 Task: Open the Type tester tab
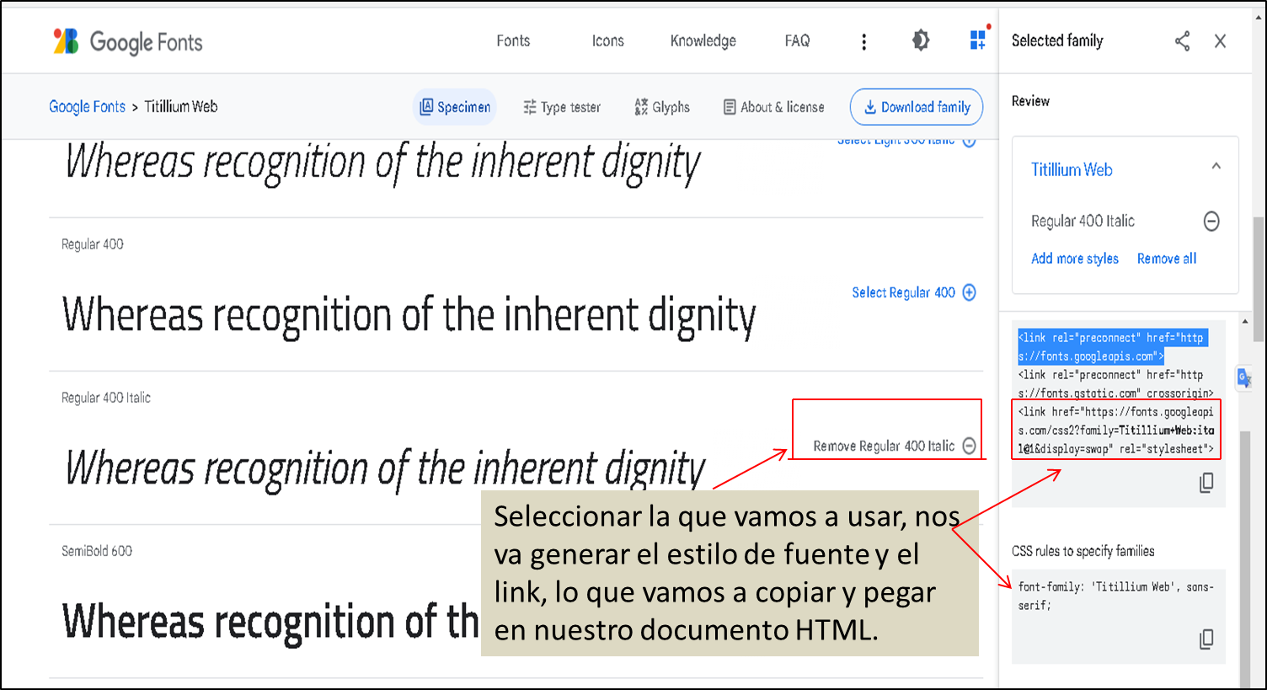pyautogui.click(x=562, y=107)
